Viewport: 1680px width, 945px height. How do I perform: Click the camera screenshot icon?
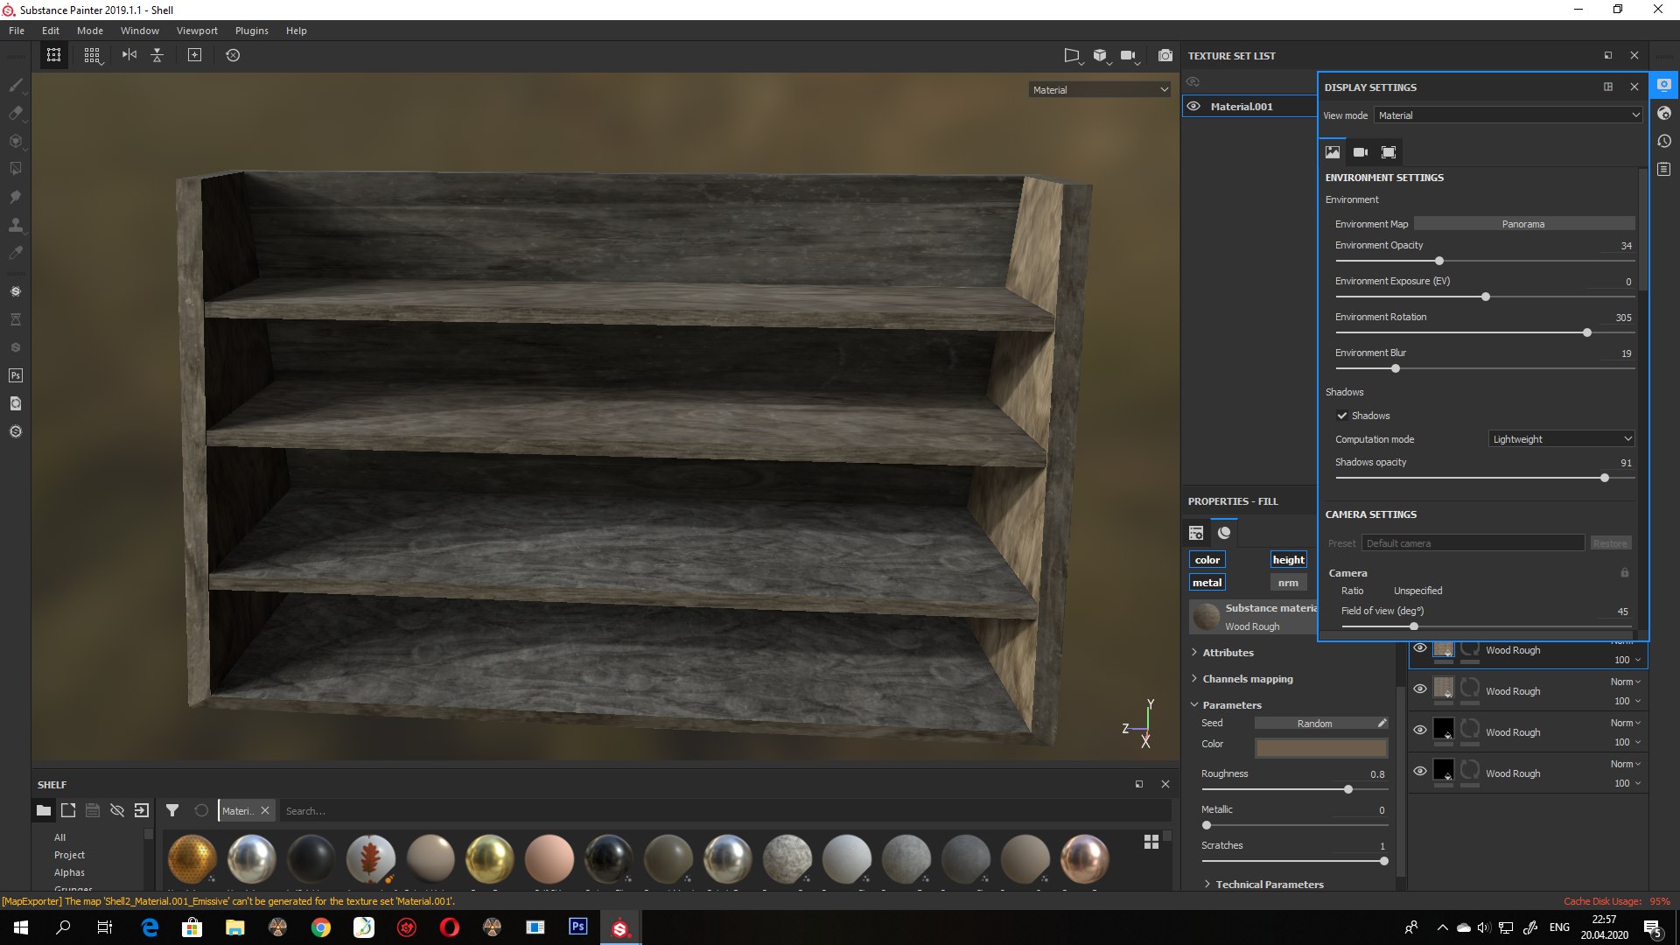(1165, 55)
